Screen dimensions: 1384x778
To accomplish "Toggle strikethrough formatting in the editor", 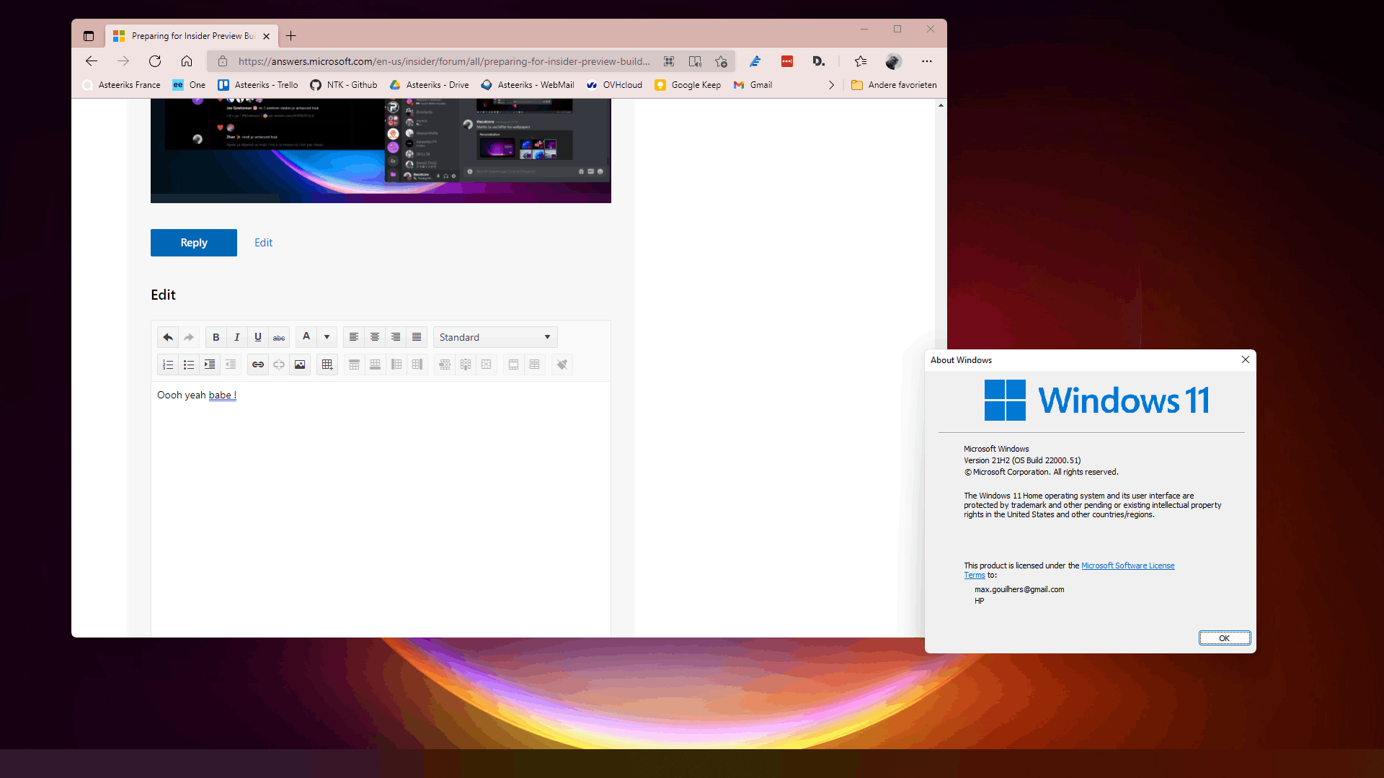I will (279, 337).
